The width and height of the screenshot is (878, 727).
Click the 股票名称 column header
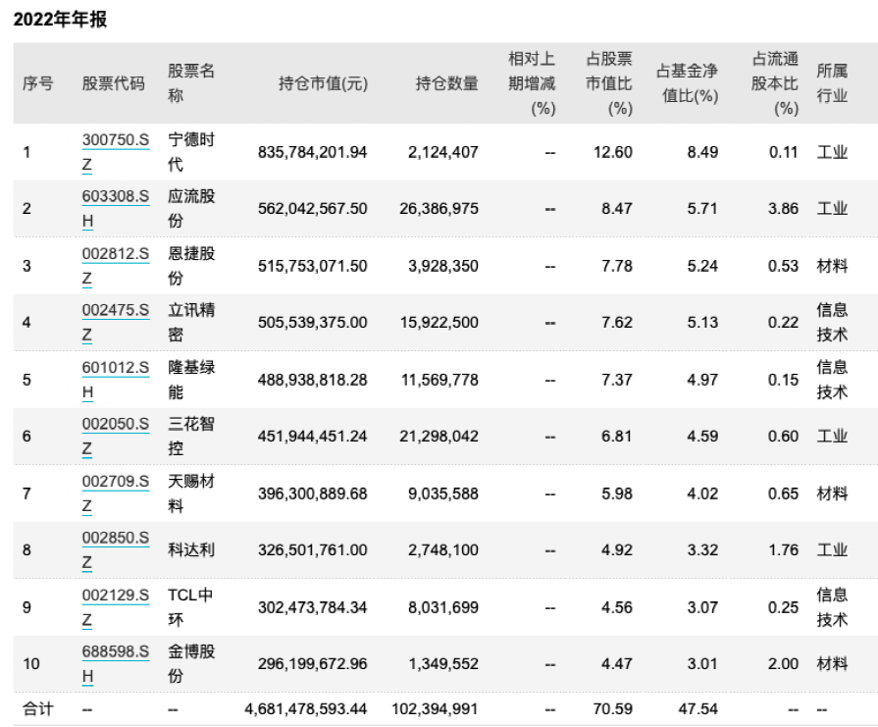click(191, 83)
